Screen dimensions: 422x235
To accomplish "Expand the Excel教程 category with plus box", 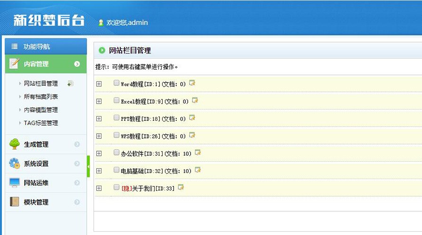I will point(99,101).
